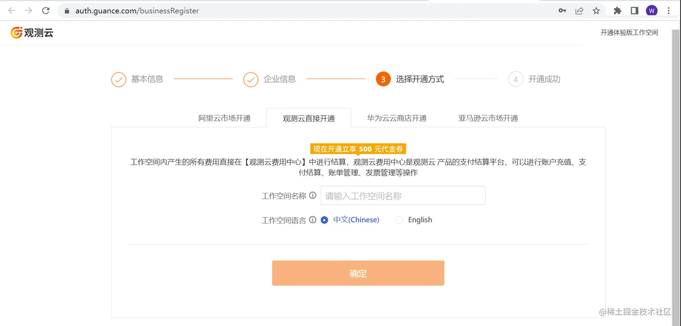The image size is (681, 326).
Task: Click the 观测云 logo
Action: click(32, 32)
